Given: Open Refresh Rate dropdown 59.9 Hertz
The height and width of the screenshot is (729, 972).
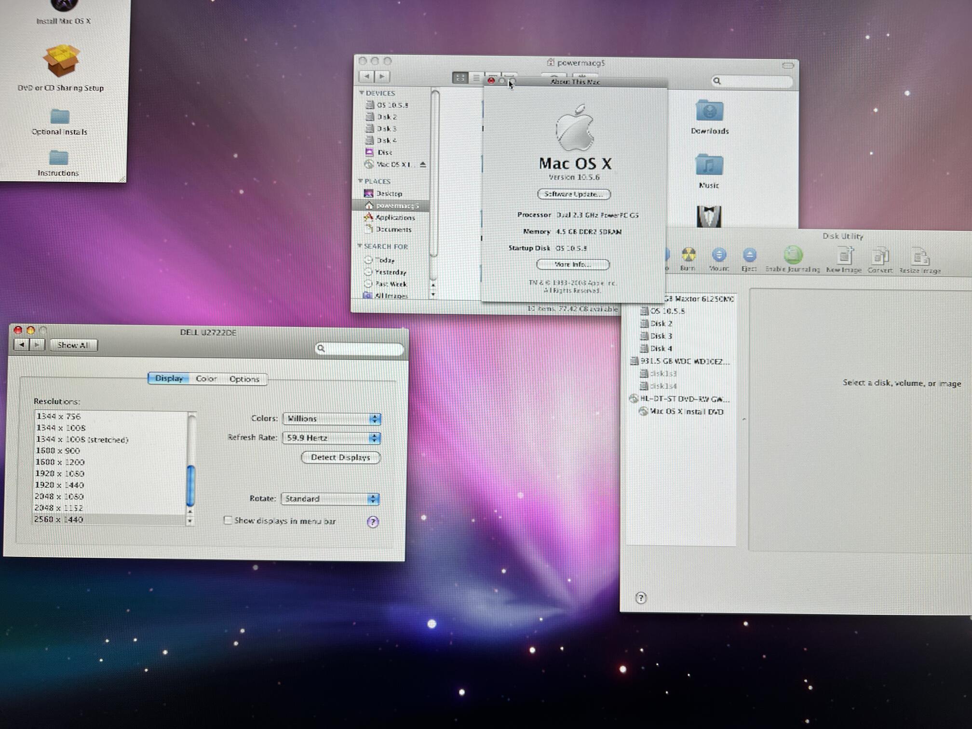Looking at the screenshot, I should tap(332, 438).
